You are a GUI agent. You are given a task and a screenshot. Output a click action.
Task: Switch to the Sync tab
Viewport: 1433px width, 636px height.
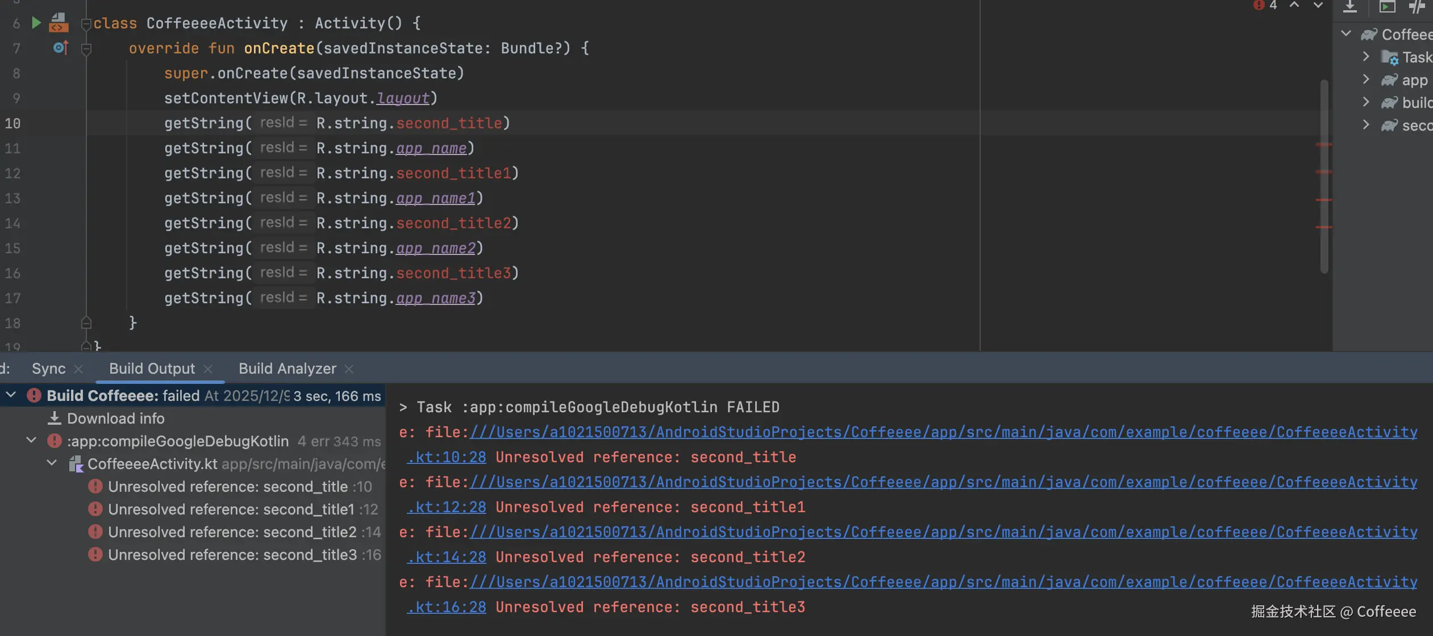(48, 369)
